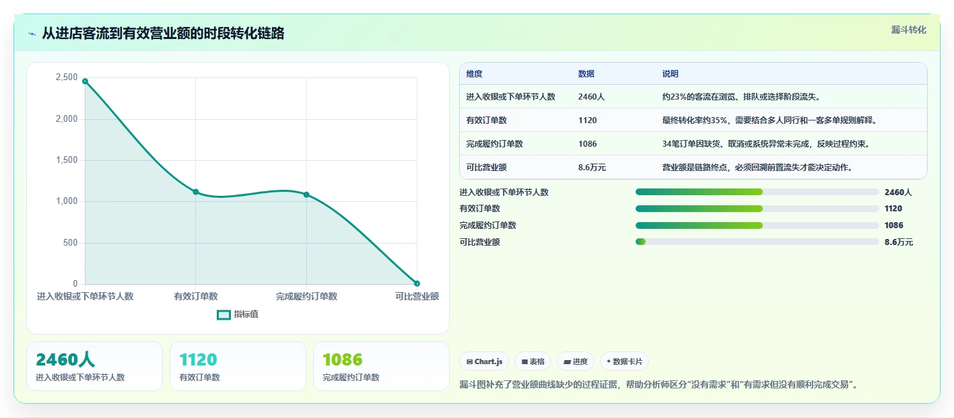Open the 1086 完成履约订单数 stat card
Viewport: 954px width, 418px height.
pyautogui.click(x=381, y=366)
